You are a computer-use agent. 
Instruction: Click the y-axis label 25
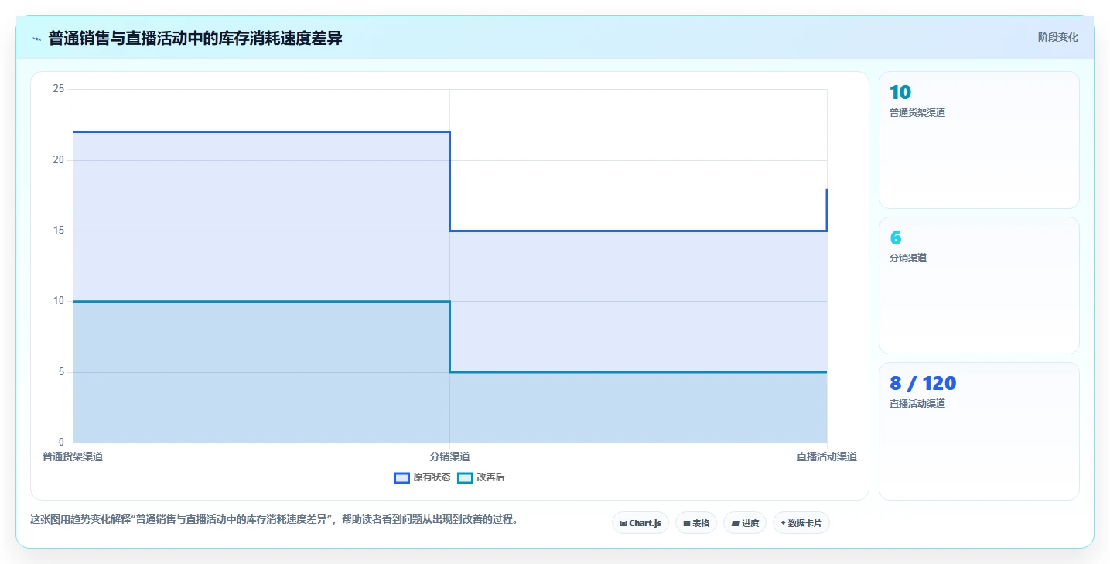point(58,89)
